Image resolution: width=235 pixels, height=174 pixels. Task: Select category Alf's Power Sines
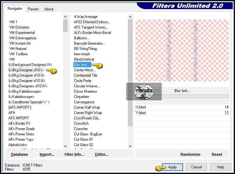pyautogui.click(x=21, y=134)
